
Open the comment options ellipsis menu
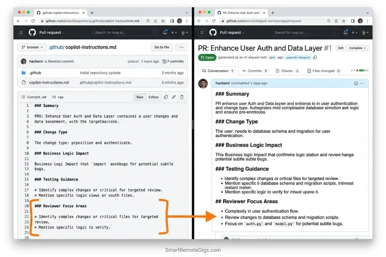tap(362, 83)
